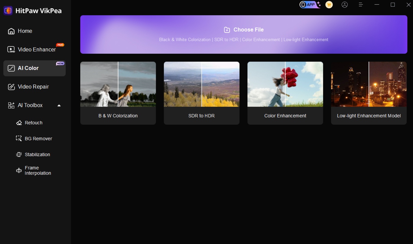Click the Frame Interpolation icon

[x=19, y=170]
